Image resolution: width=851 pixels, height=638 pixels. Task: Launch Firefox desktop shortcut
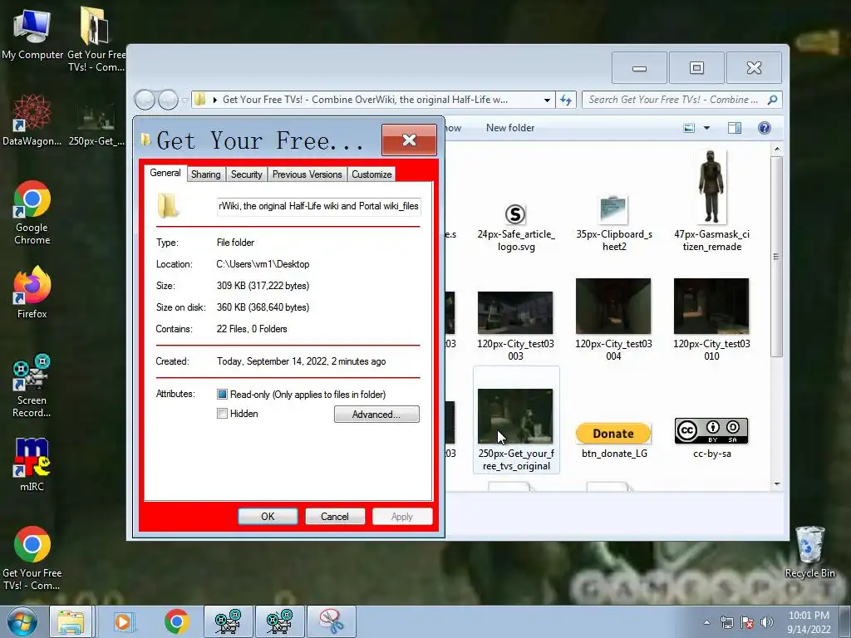point(32,292)
